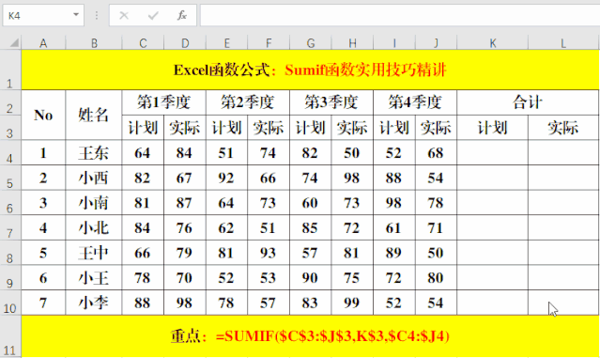Screen dimensions: 600x358
Task: Select row 4 header
Action: (x=10, y=152)
